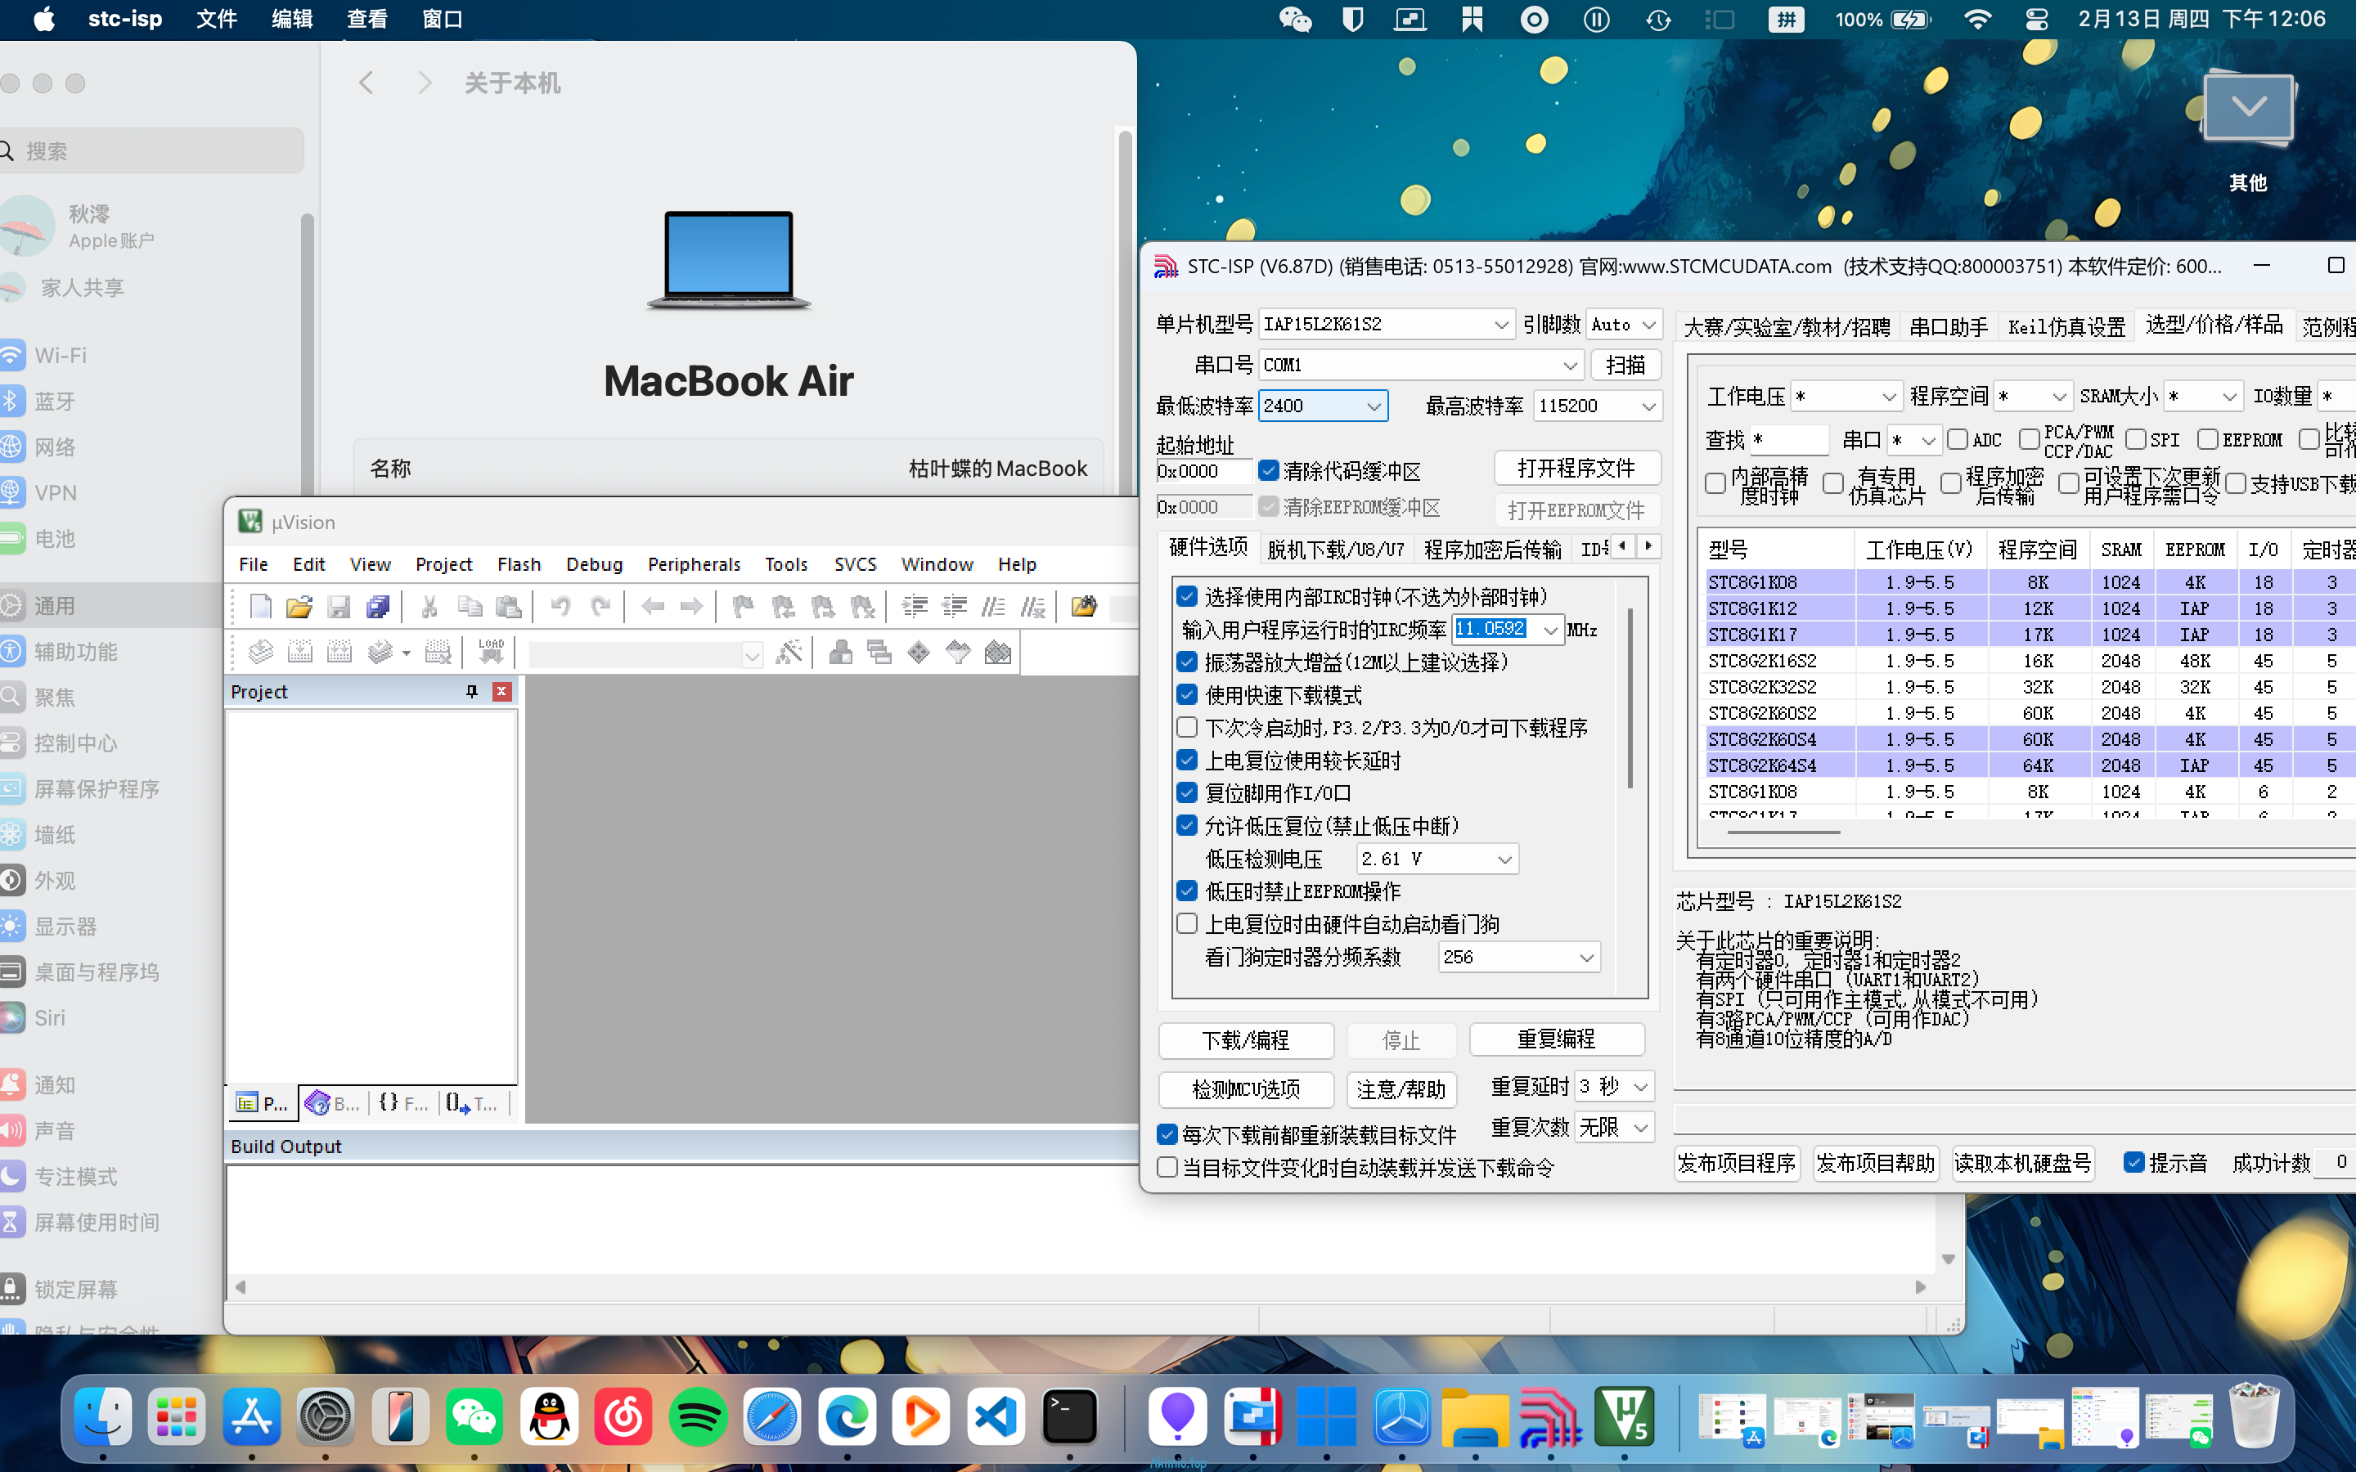
Task: Click hardware options vertical scrollbar in STC-ISP
Action: 1630,698
